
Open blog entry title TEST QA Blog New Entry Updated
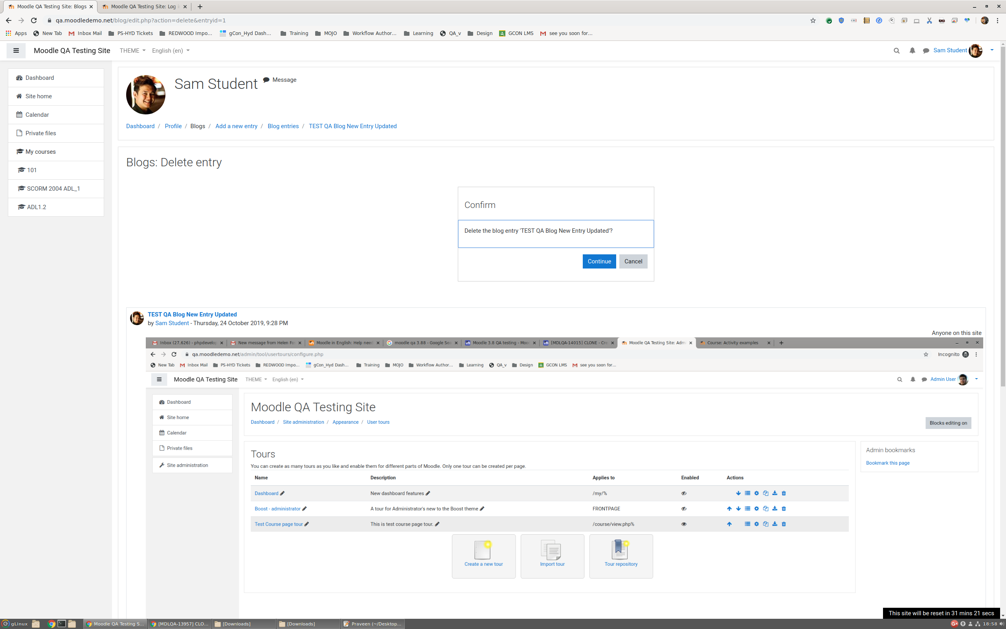tap(192, 314)
